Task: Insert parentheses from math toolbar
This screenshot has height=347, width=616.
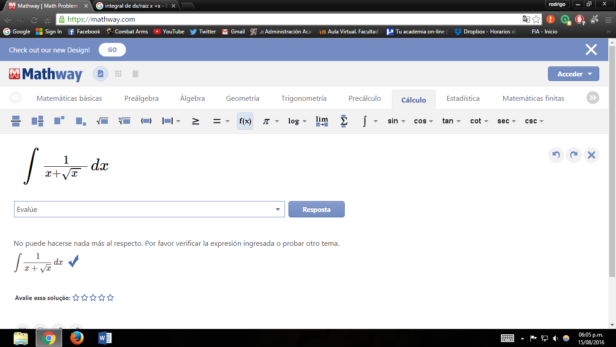Action: tap(146, 121)
